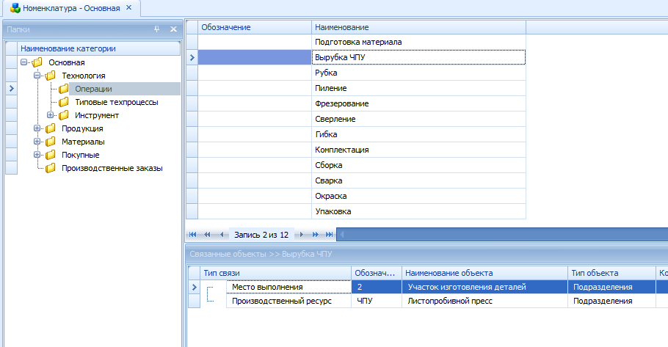Click Участок изготовления деталей cell
Image resolution: width=668 pixels, height=347 pixels.
[x=484, y=287]
